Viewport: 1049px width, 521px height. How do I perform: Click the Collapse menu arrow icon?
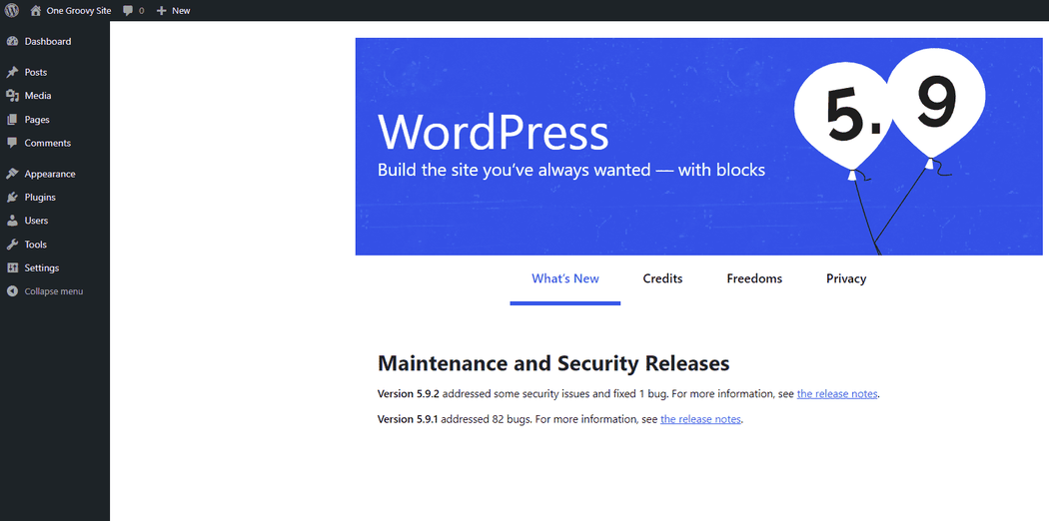[x=12, y=291]
